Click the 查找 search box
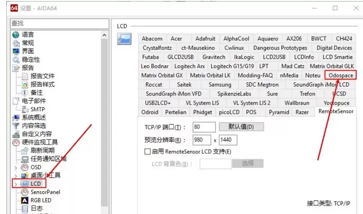 [x=59, y=23]
